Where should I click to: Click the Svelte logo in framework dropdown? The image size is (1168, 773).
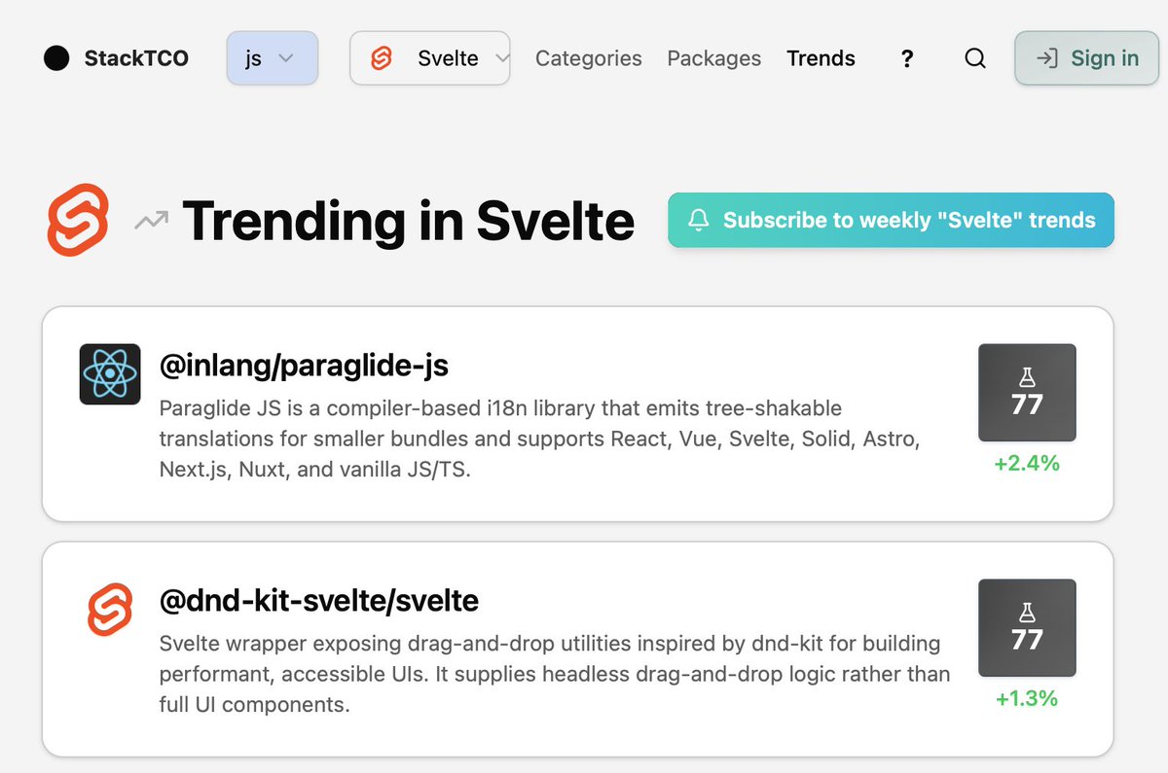(x=382, y=58)
